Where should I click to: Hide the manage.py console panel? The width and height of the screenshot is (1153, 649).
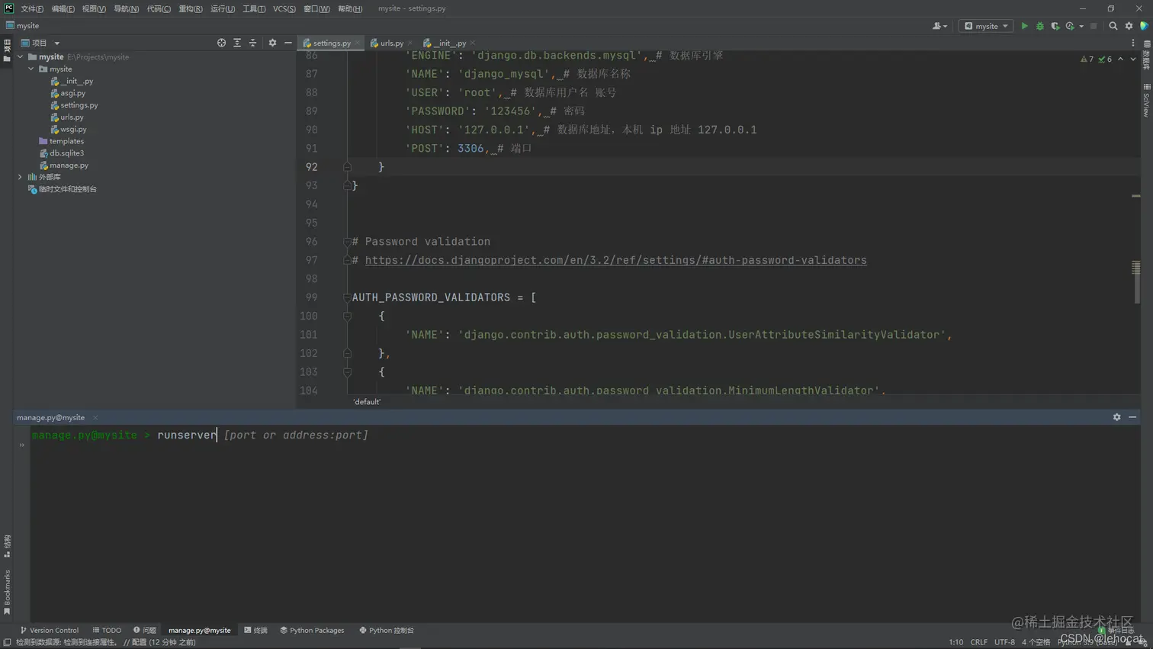coord(1132,417)
